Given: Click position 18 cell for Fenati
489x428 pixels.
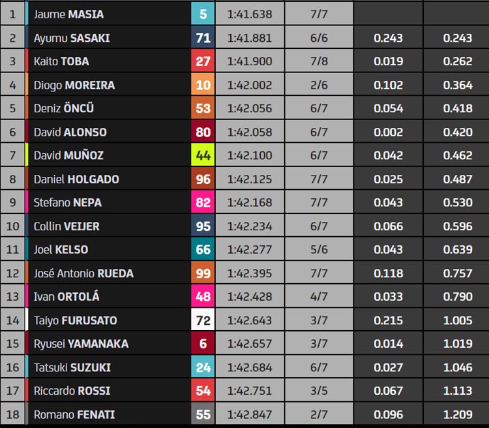Looking at the screenshot, I should (x=12, y=414).
